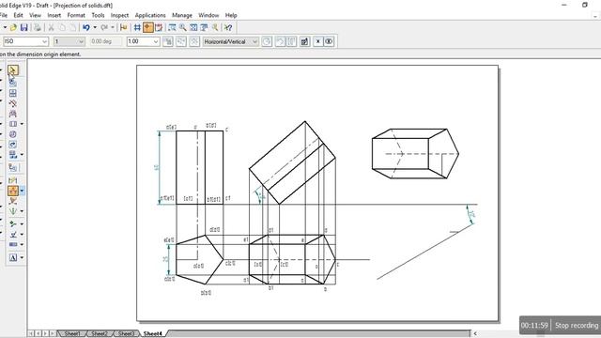Screen dimensions: 601x338
Task: Switch to the Sheet3 tab
Action: click(x=126, y=334)
